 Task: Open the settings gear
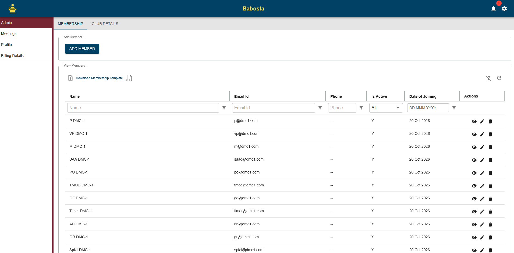[x=504, y=9]
